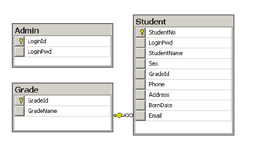Click the row selector beside LoginPwd in Admin
Viewport: 253px width, 153px height.
[x=20, y=52]
